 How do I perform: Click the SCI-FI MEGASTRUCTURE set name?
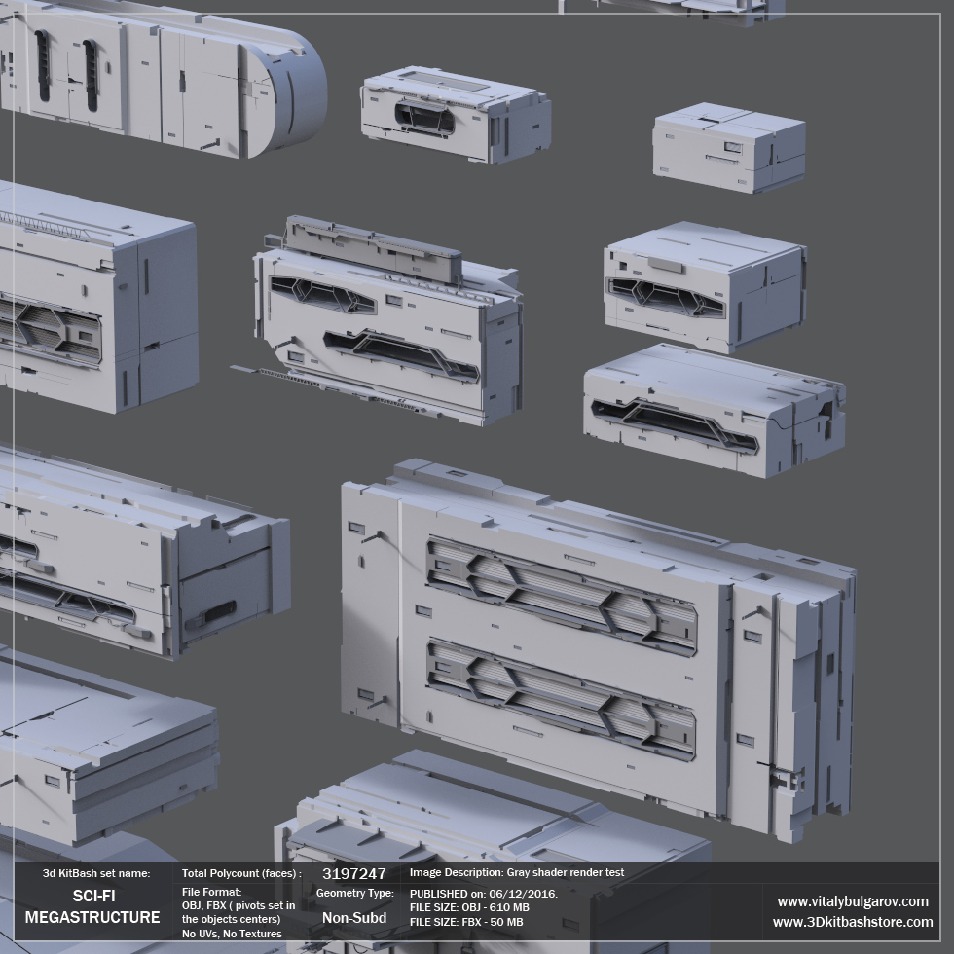tap(92, 906)
